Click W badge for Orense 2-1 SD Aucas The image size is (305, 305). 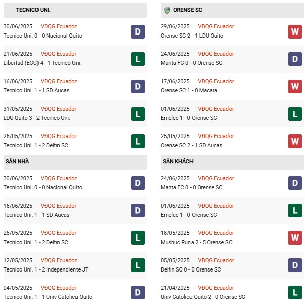[x=295, y=141]
